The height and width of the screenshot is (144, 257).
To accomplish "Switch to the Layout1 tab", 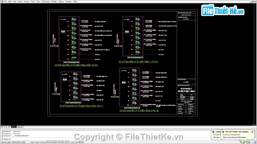I will (x=20, y=127).
